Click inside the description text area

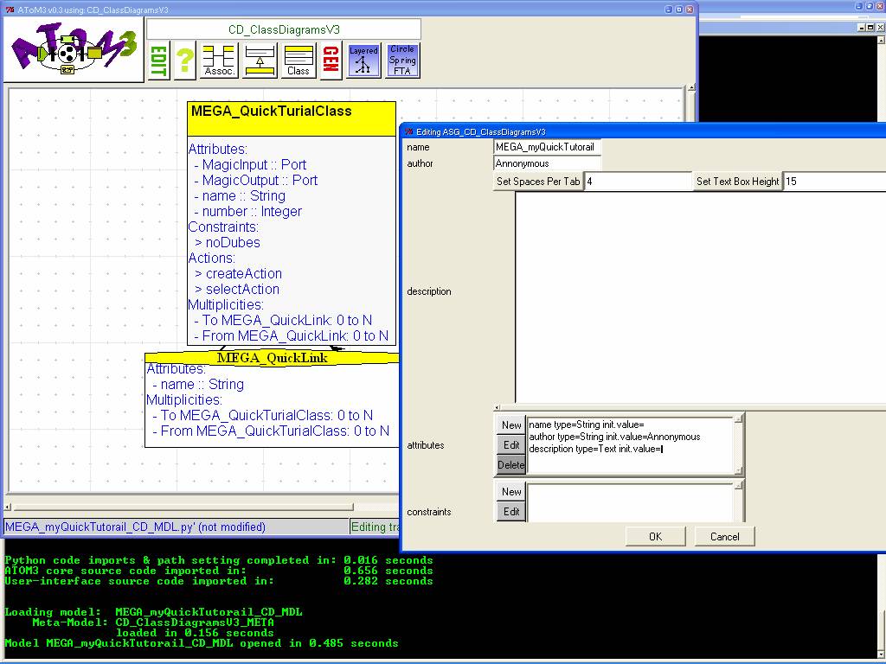[701, 297]
